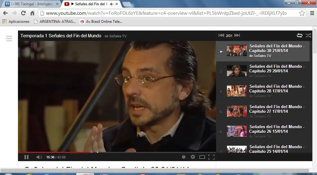Viewport: 317px width, 175px height.
Task: Click the page horizontal scrollbar
Action: pos(155,170)
